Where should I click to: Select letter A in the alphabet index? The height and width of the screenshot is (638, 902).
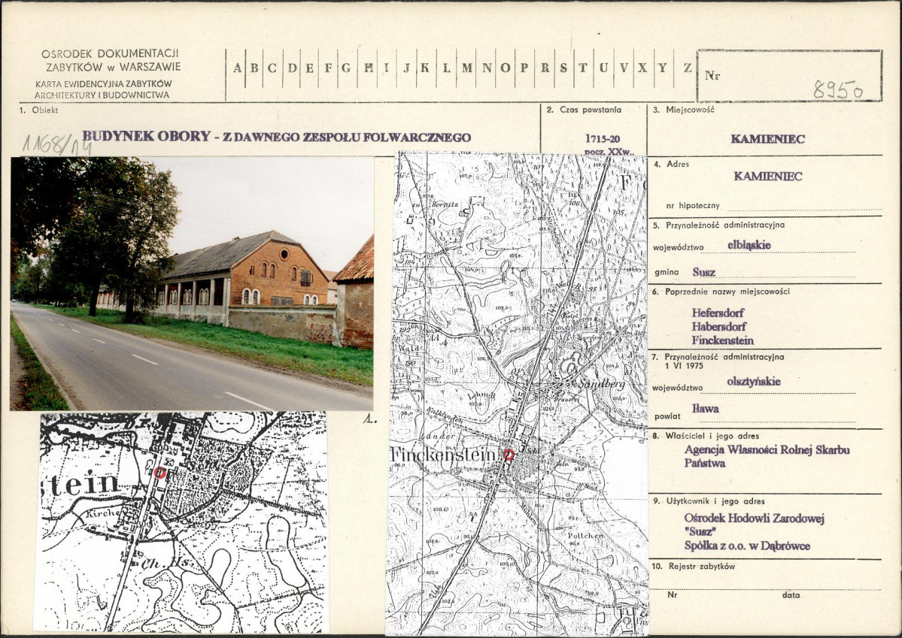point(238,68)
